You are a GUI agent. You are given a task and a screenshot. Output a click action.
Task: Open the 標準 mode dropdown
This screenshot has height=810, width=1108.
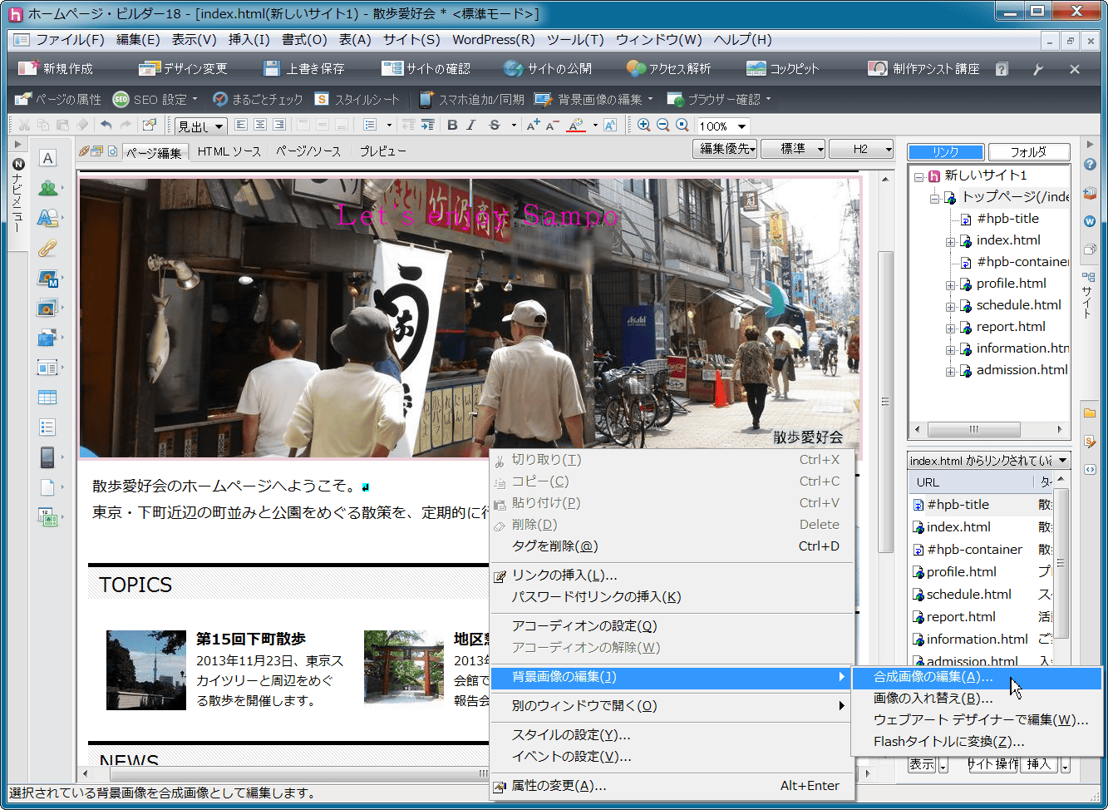[793, 149]
